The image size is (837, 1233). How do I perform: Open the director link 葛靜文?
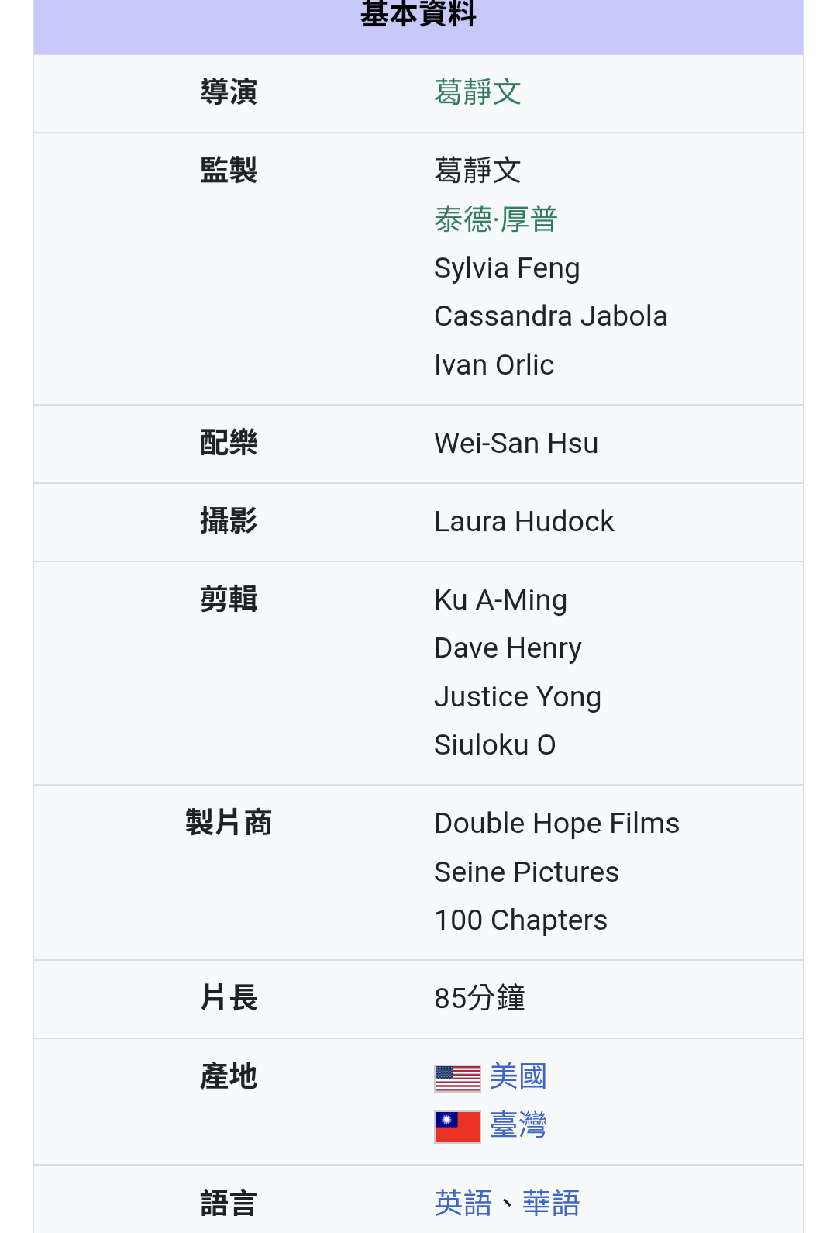point(477,92)
